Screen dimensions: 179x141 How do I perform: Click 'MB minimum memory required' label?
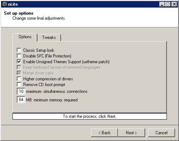coord(52,100)
